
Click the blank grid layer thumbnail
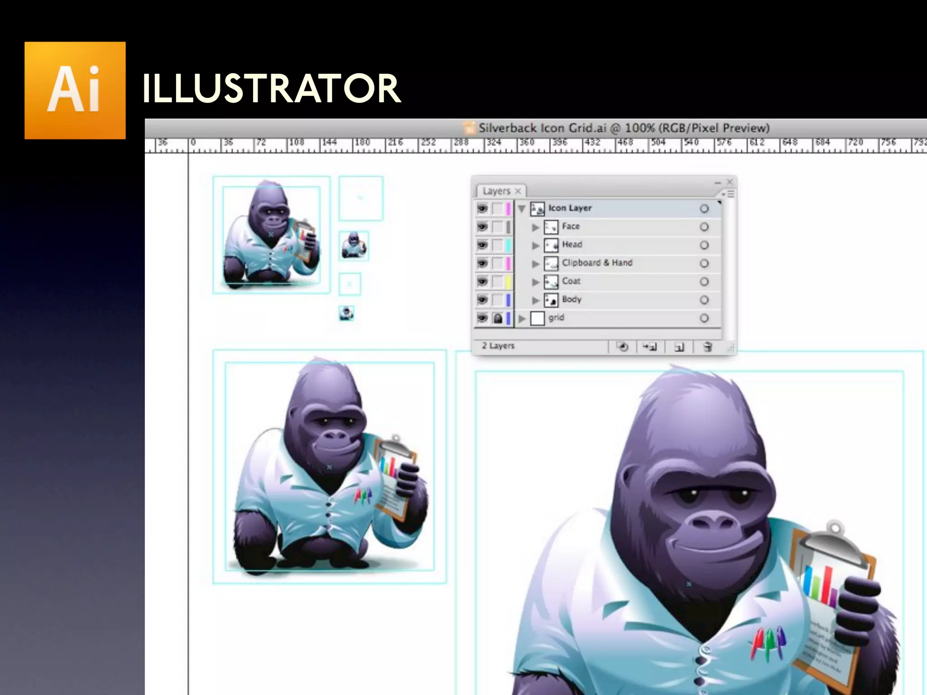537,318
